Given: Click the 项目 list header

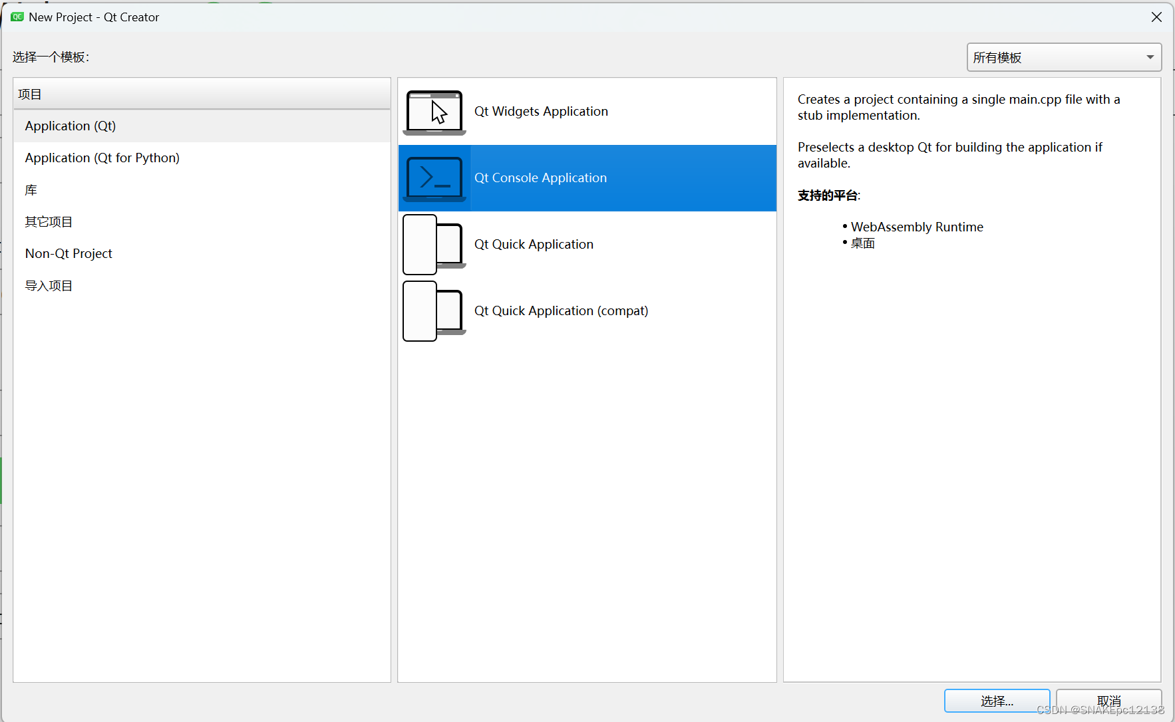Looking at the screenshot, I should tap(202, 94).
